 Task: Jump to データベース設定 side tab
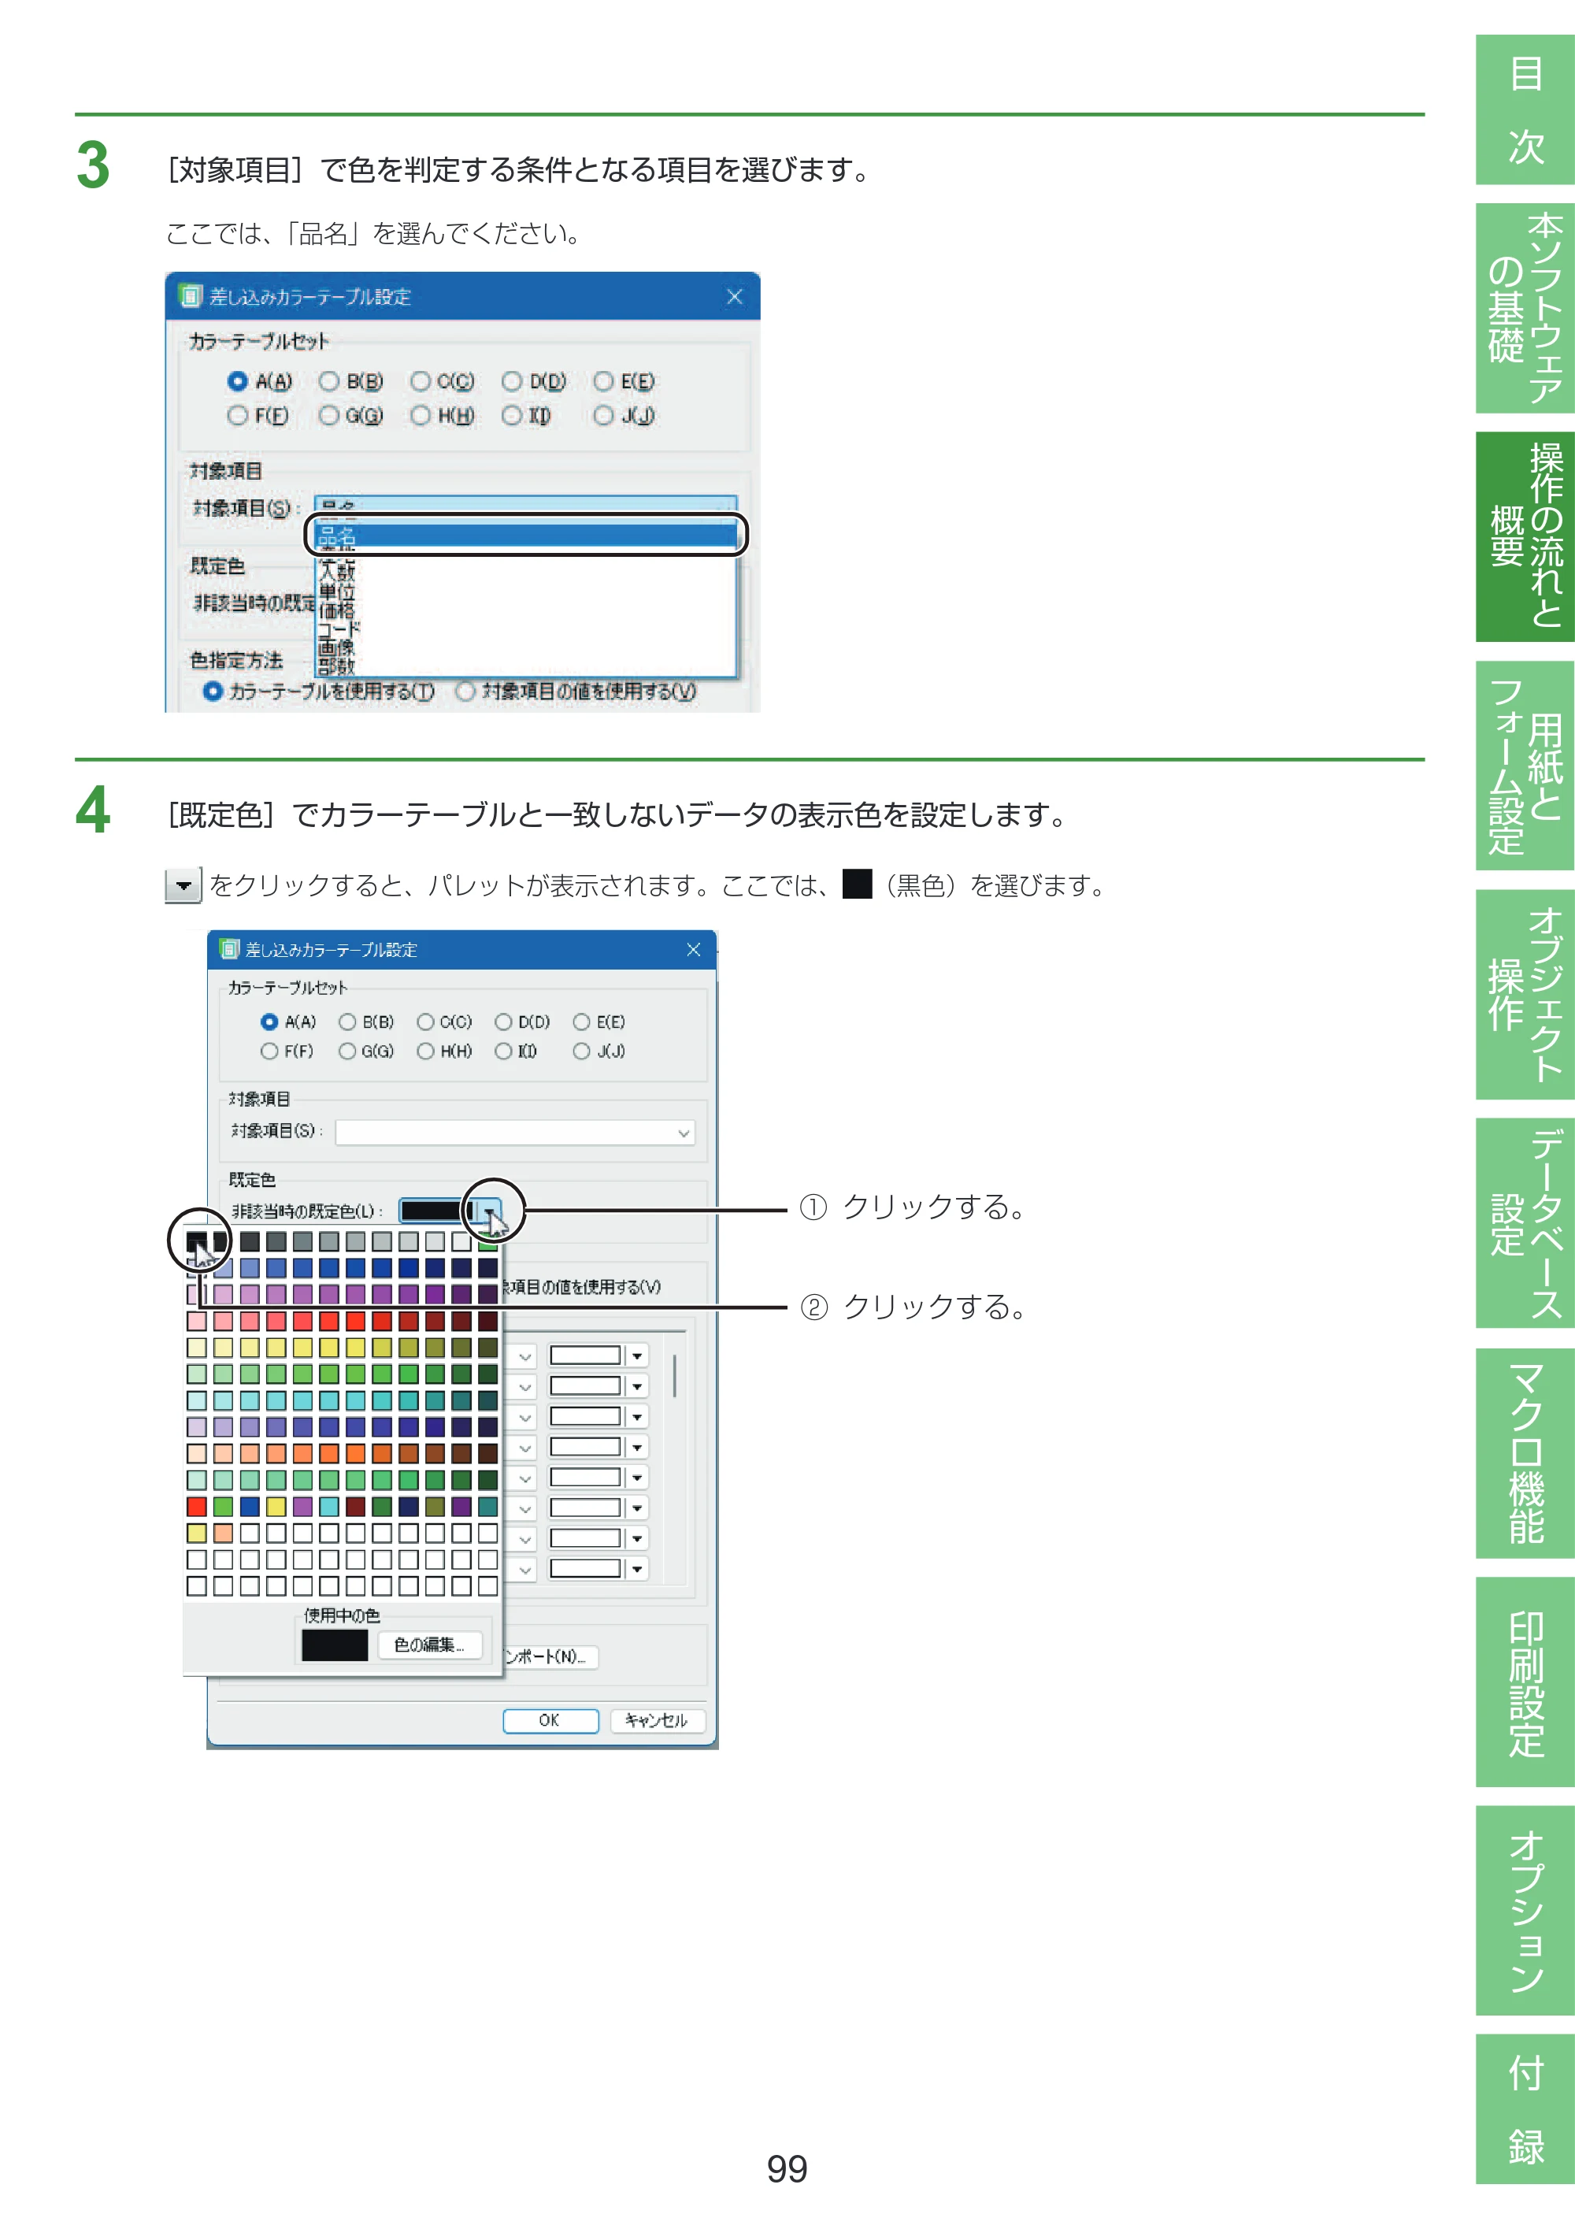(x=1525, y=1223)
